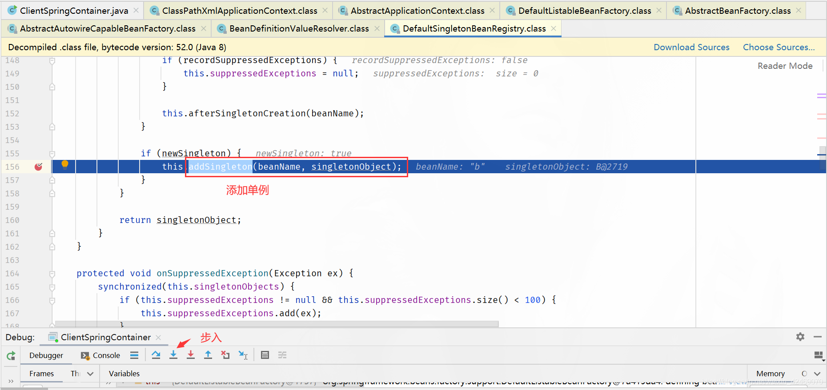Collapse onSuppressedException method at line 164
This screenshot has height=390, width=827.
[x=52, y=274]
